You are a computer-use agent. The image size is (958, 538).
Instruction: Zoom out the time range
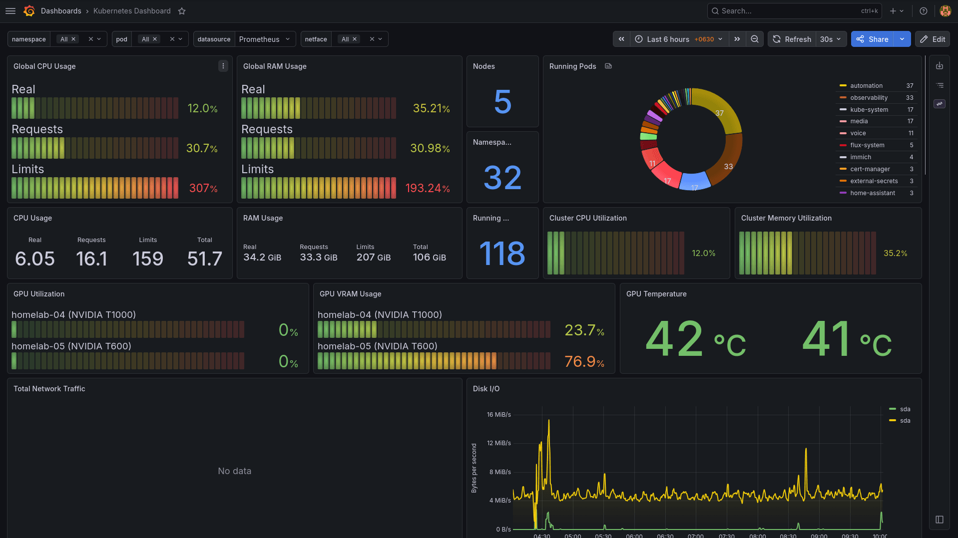click(755, 39)
